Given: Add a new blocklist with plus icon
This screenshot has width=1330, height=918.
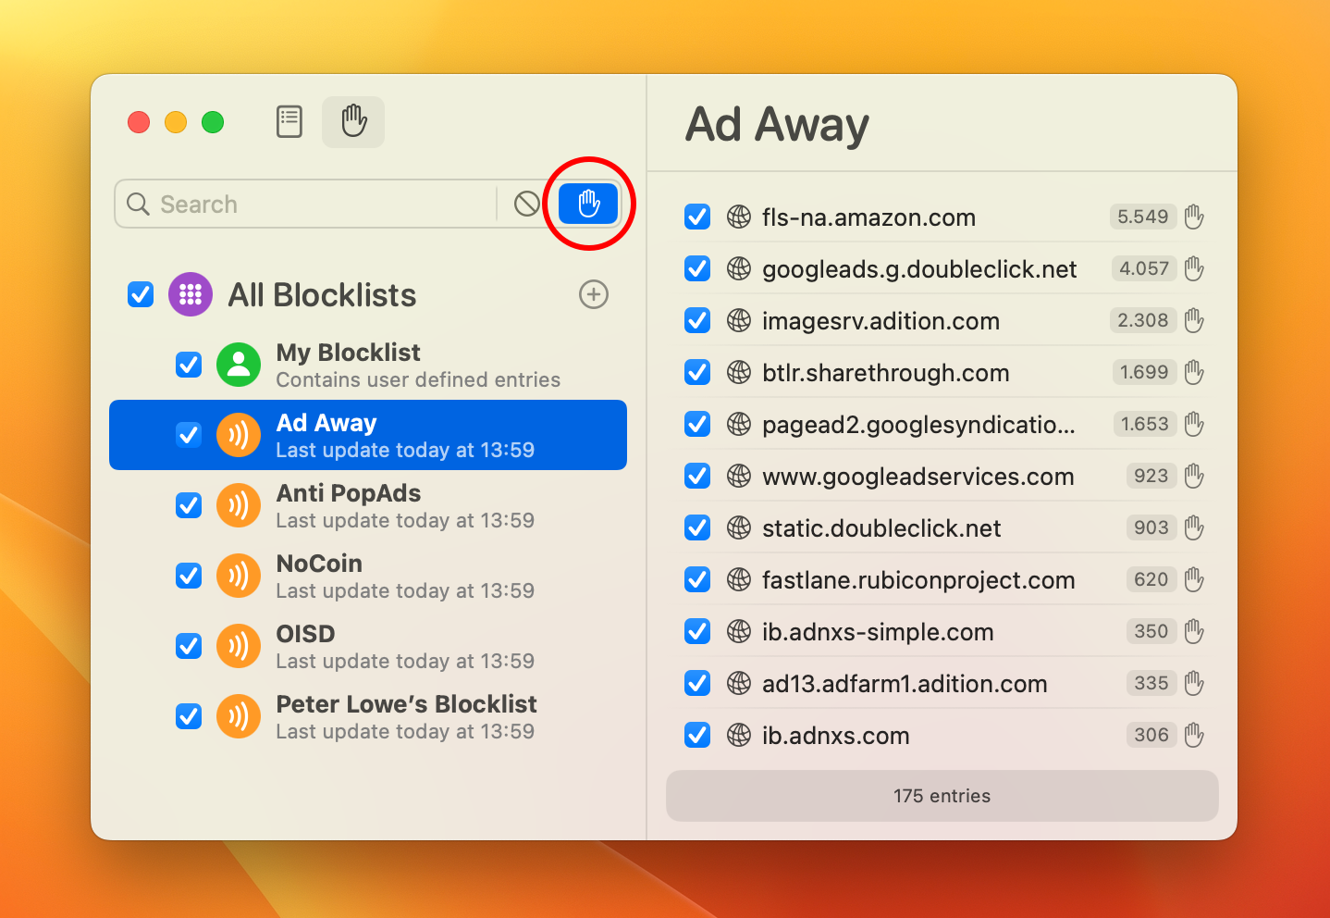Looking at the screenshot, I should [594, 294].
